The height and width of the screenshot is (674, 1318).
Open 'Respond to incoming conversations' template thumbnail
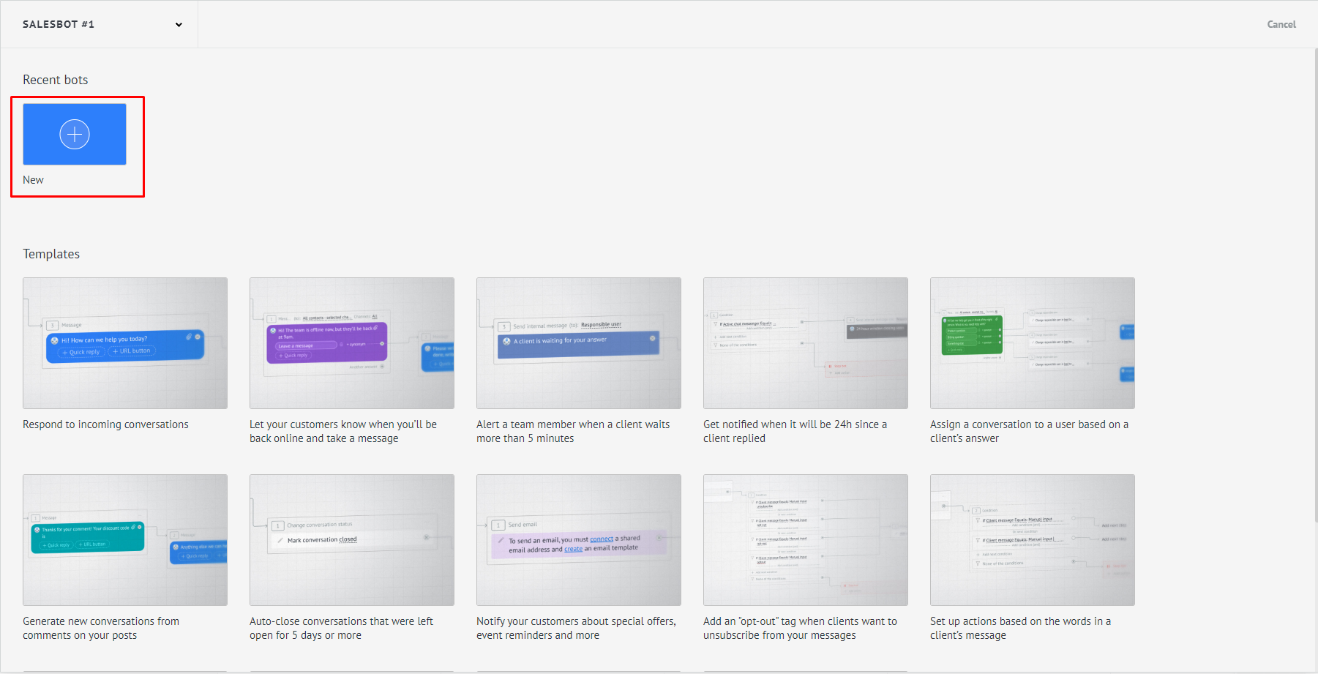[x=125, y=343]
